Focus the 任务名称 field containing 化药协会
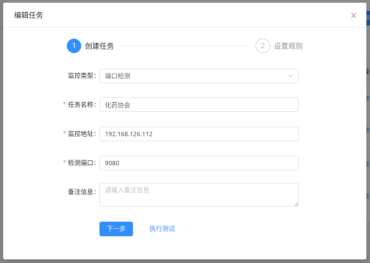 199,104
